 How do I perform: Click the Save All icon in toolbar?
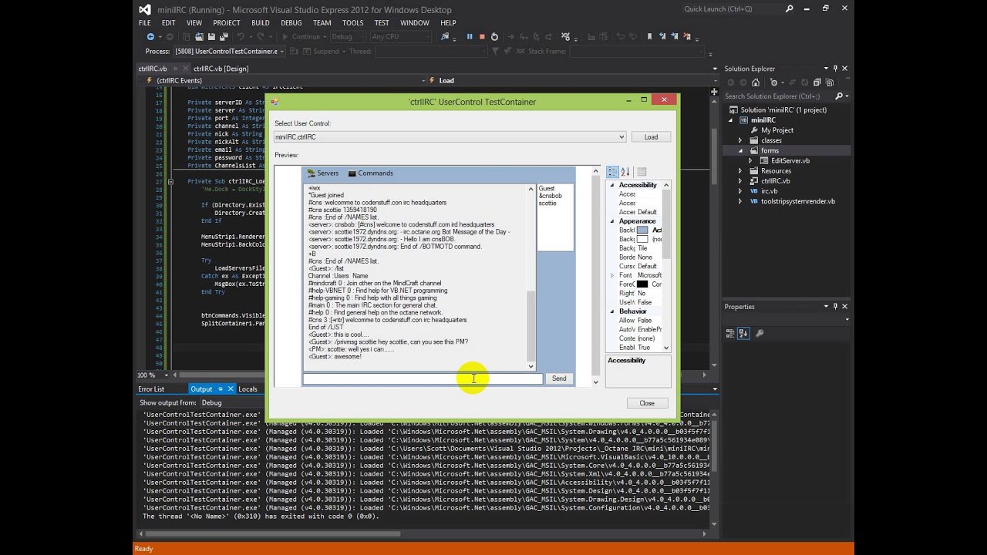(x=224, y=36)
